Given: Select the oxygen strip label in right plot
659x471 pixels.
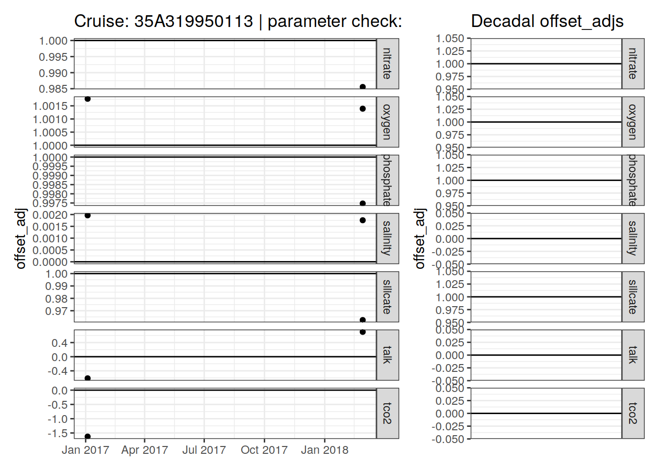Looking at the screenshot, I should [633, 122].
